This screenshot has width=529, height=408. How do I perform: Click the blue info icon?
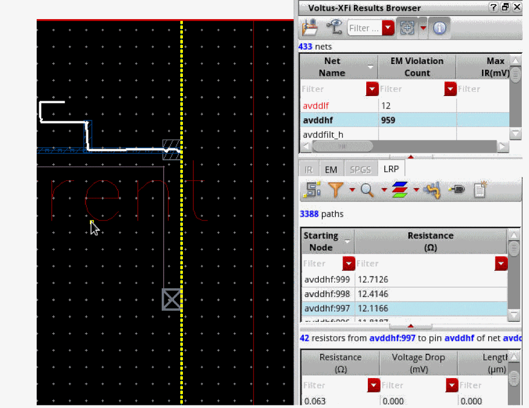click(440, 28)
